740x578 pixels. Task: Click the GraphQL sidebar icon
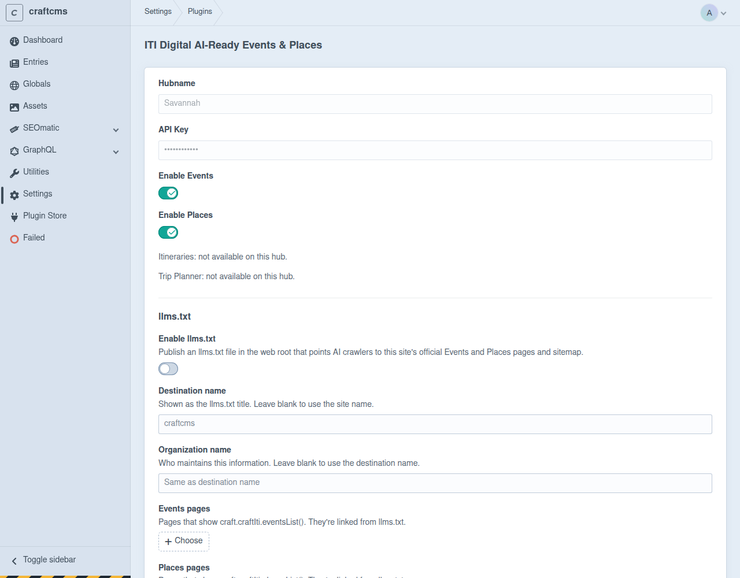coord(14,151)
